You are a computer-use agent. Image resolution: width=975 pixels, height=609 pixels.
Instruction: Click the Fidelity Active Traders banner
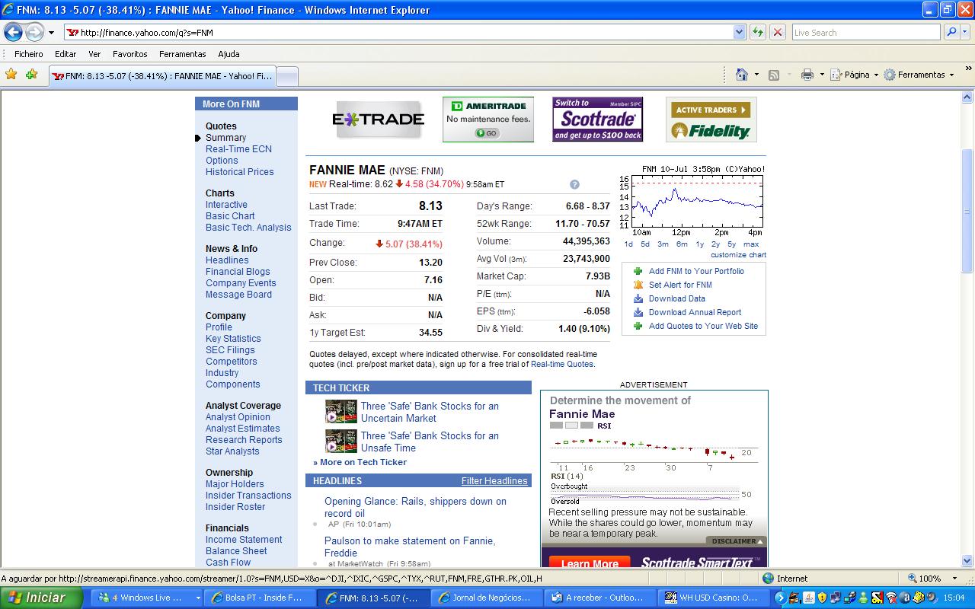click(x=711, y=119)
